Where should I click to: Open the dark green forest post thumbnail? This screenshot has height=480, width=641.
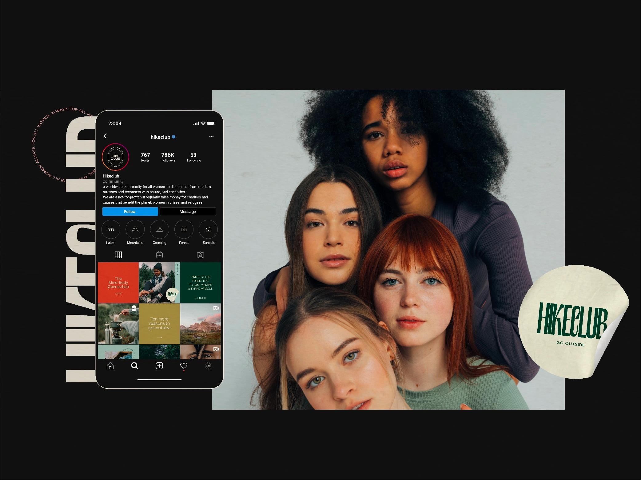159,352
